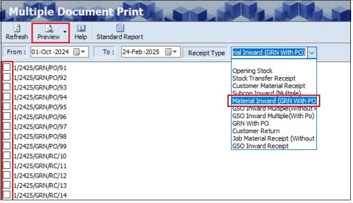Viewport: 353px width, 203px height.
Task: Choose Opening Stock from receipt list
Action: point(252,71)
